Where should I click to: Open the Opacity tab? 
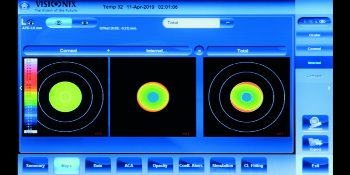[160, 165]
